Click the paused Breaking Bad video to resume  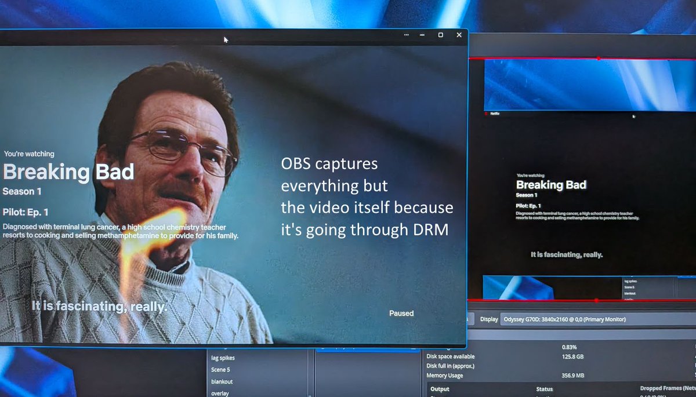232,194
